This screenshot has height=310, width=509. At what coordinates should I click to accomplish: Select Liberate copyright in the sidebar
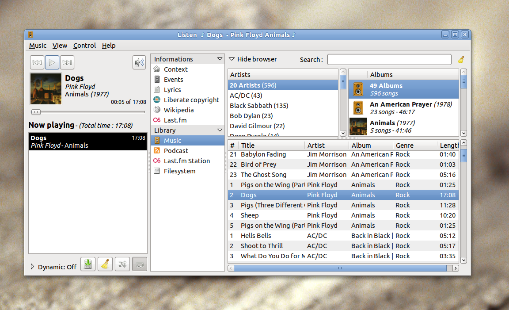(x=187, y=100)
